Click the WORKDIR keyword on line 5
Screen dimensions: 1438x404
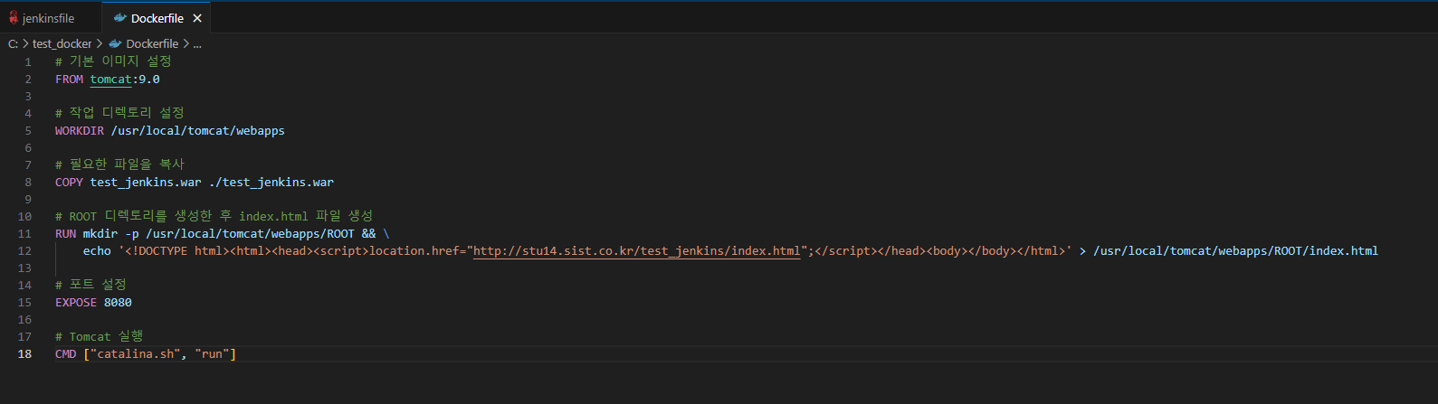[x=79, y=131]
